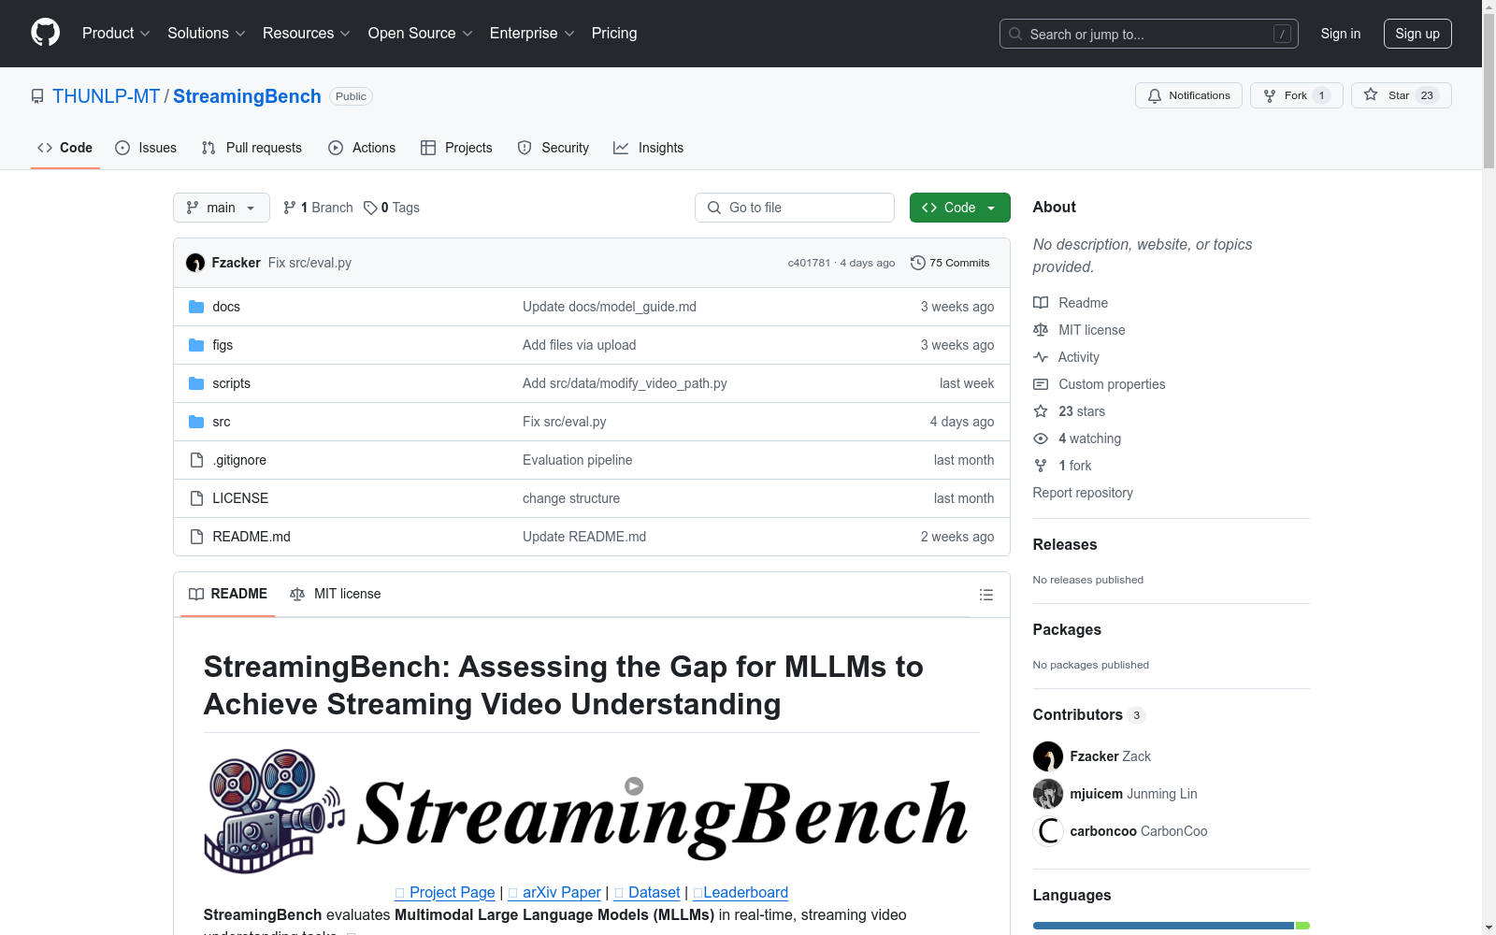Click the repository icon beside THUNLP-MT
The image size is (1496, 935).
(x=37, y=96)
